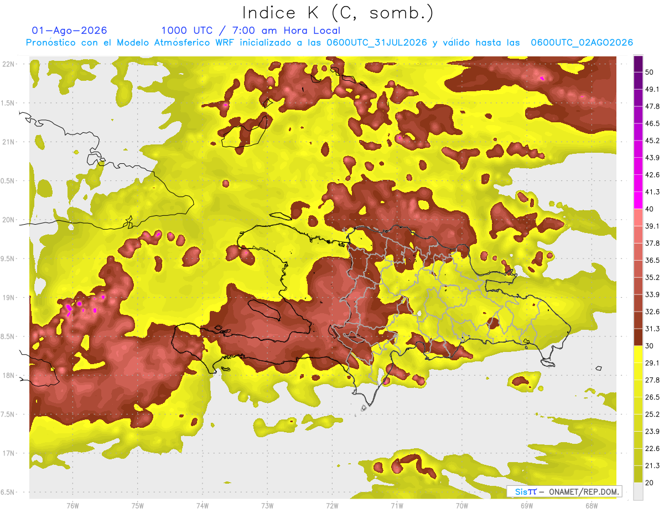Viewport: 664px width, 513px height.
Task: Click the legend value '22.6'
Action: click(652, 449)
